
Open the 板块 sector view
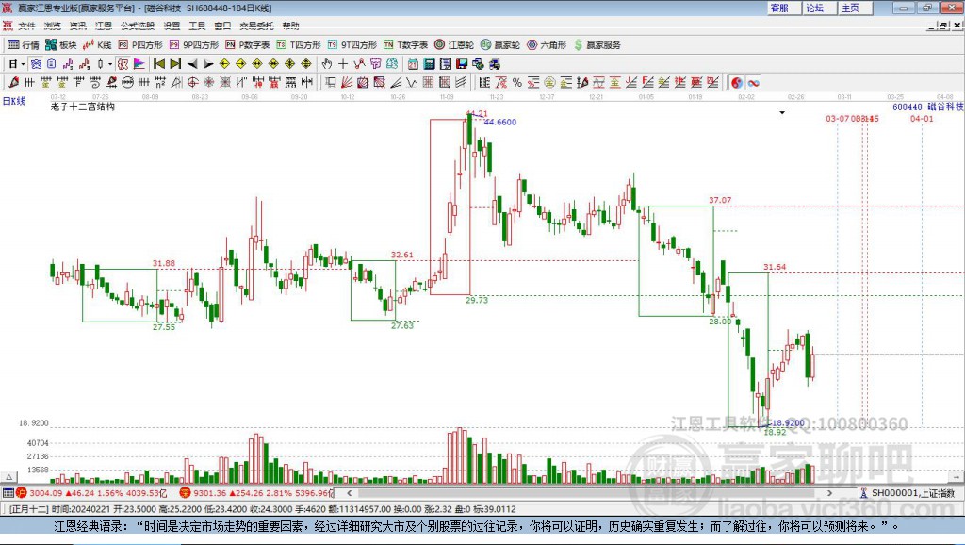61,45
